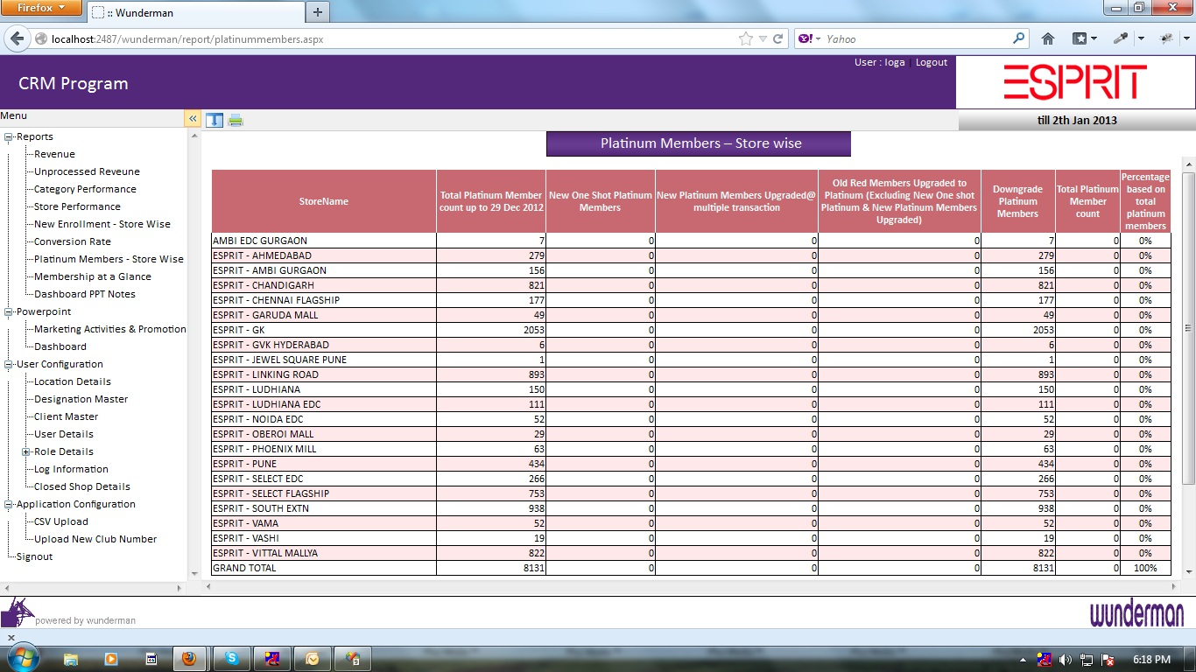This screenshot has width=1196, height=672.
Task: Open a new browser tab
Action: point(317,12)
